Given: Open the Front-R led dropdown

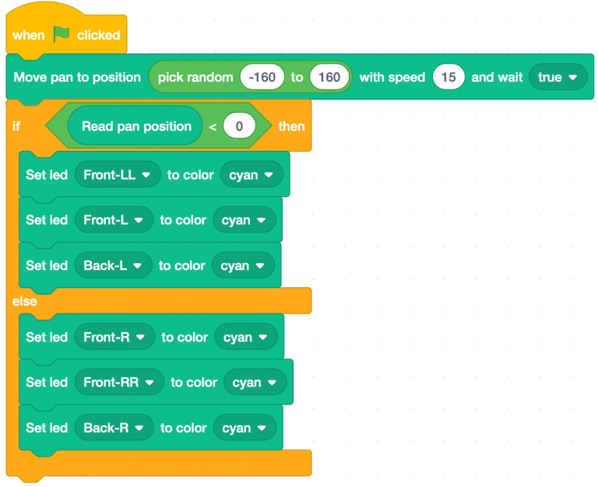Looking at the screenshot, I should pos(114,338).
